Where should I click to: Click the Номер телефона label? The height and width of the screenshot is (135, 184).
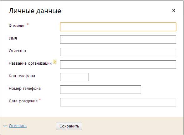(x=25, y=89)
